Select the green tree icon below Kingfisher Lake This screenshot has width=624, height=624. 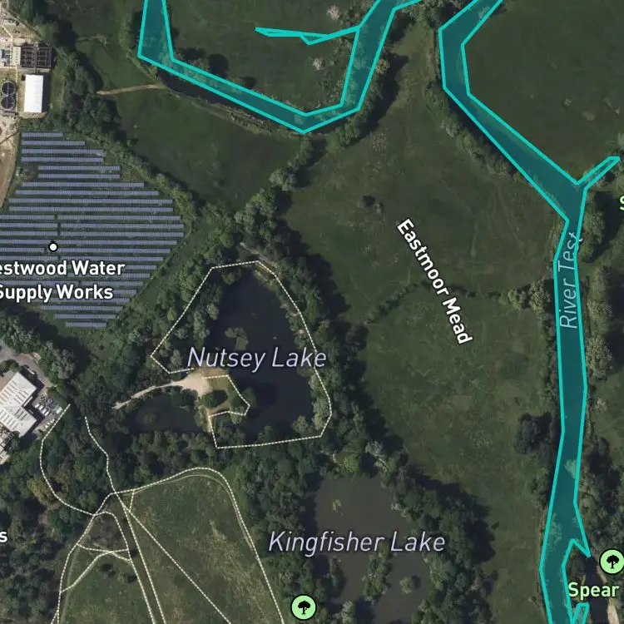pyautogui.click(x=304, y=607)
